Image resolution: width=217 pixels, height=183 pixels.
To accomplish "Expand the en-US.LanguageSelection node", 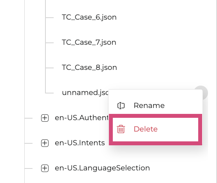I will point(45,168).
